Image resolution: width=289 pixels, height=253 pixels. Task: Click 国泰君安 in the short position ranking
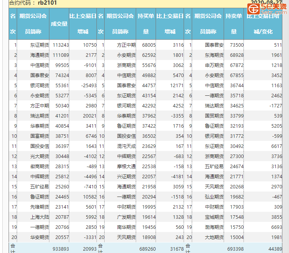(214, 45)
